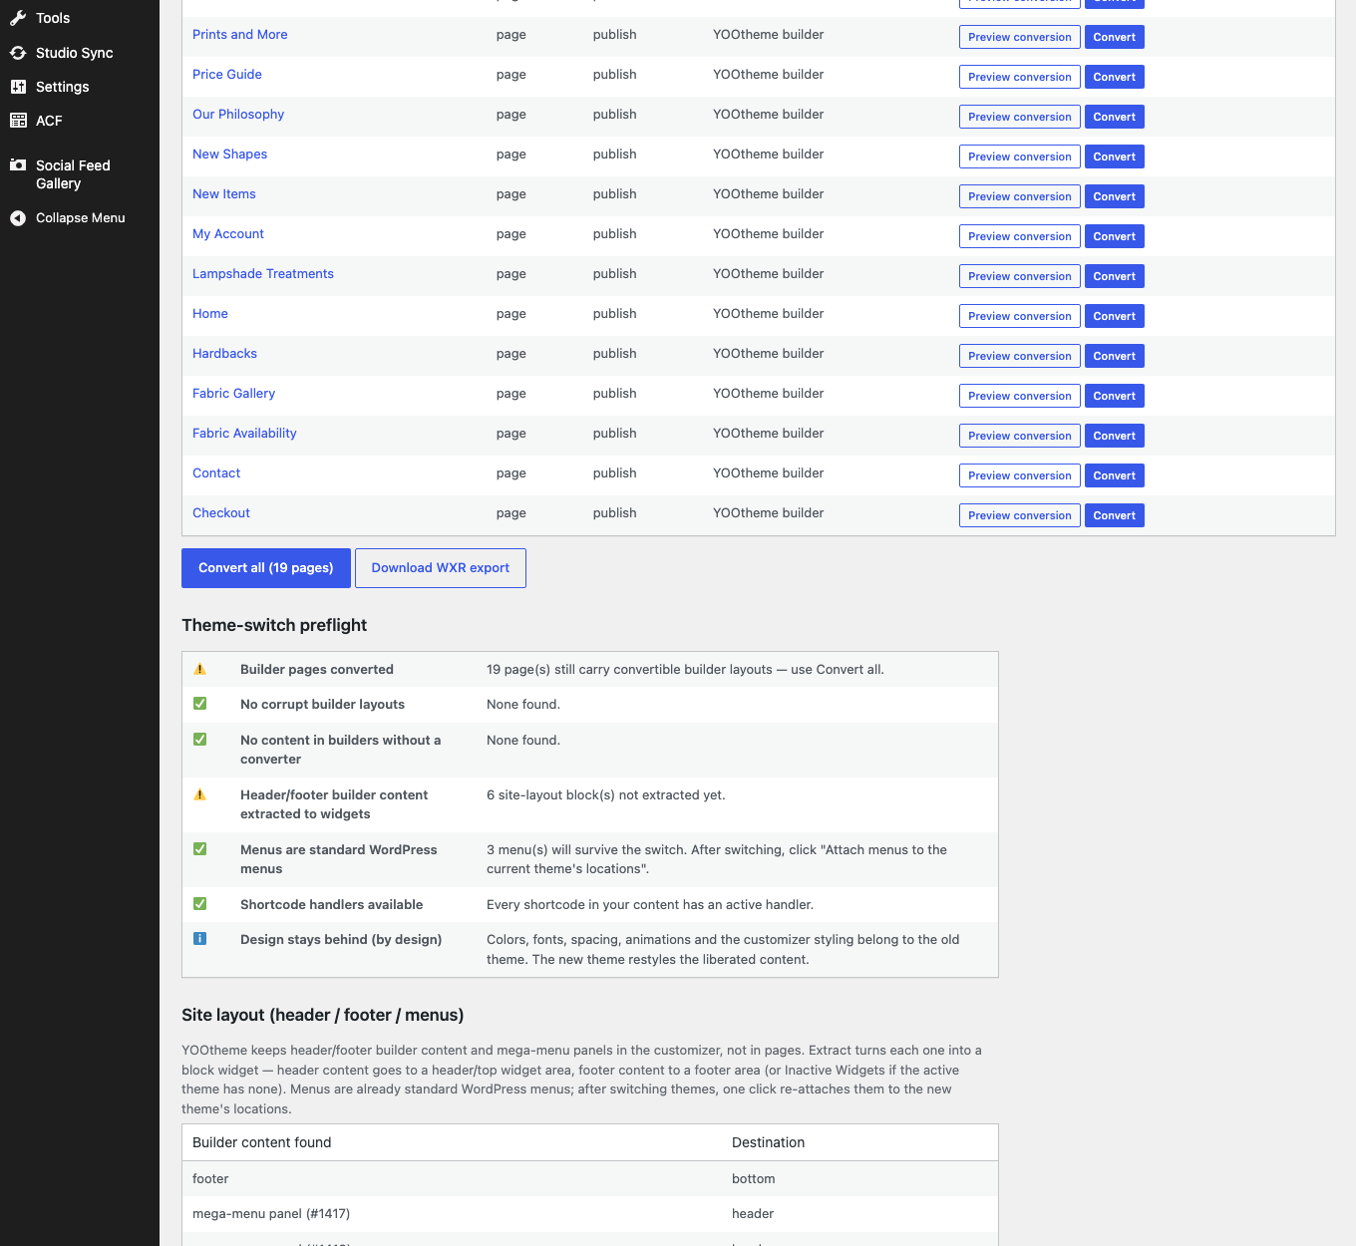
Task: Open the ACF menu item
Action: coord(80,121)
